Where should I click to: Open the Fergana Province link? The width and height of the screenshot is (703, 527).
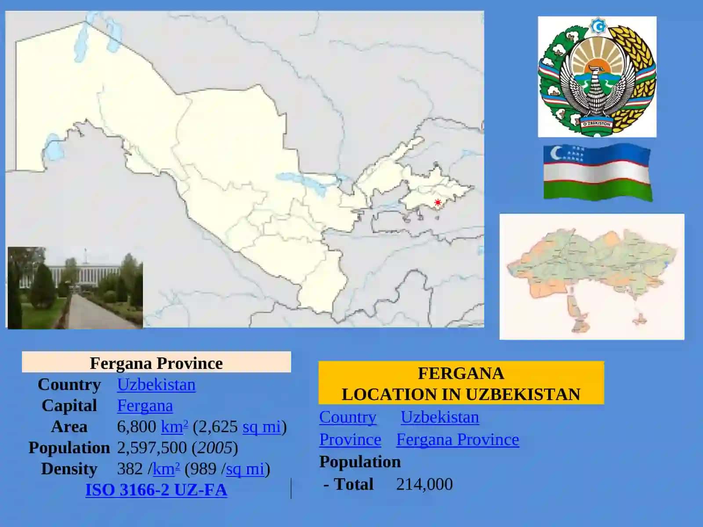pos(457,440)
